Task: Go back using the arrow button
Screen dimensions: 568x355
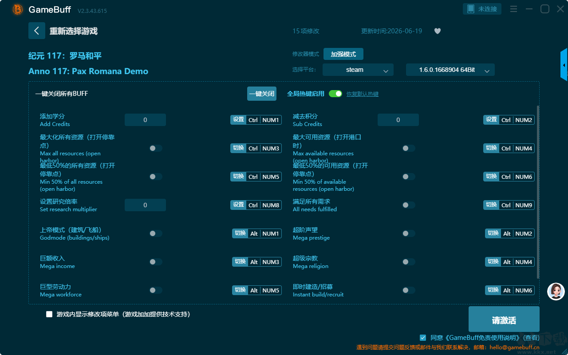Action: coord(37,31)
